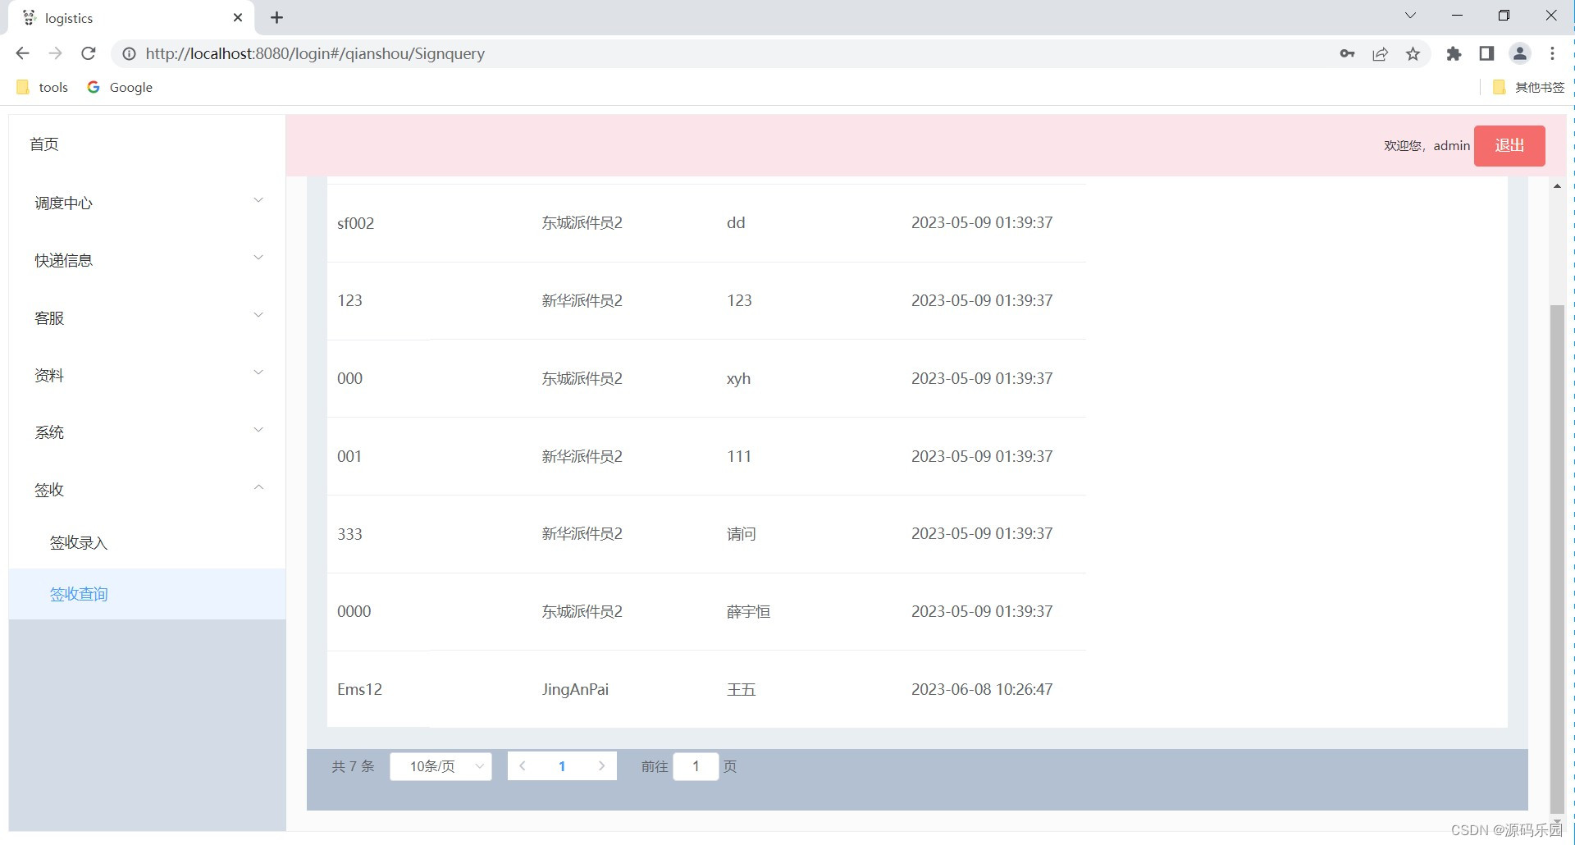Click 共 7 条 total count text

(353, 766)
